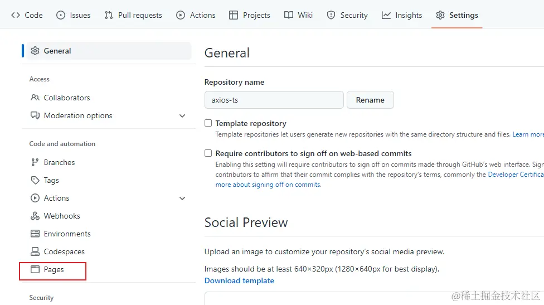The width and height of the screenshot is (544, 305).
Task: Open the Code tab
Action: pyautogui.click(x=27, y=15)
